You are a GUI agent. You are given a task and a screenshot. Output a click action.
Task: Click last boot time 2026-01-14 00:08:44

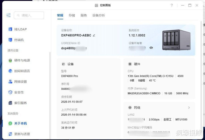point(74,115)
